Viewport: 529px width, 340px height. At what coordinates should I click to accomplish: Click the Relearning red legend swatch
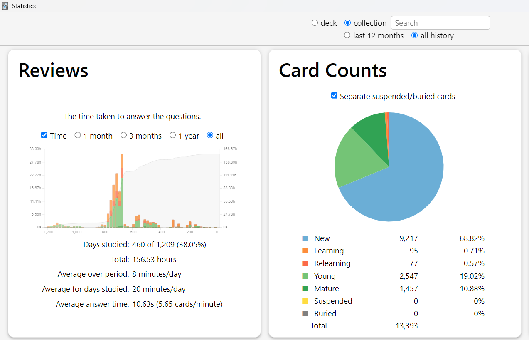305,263
